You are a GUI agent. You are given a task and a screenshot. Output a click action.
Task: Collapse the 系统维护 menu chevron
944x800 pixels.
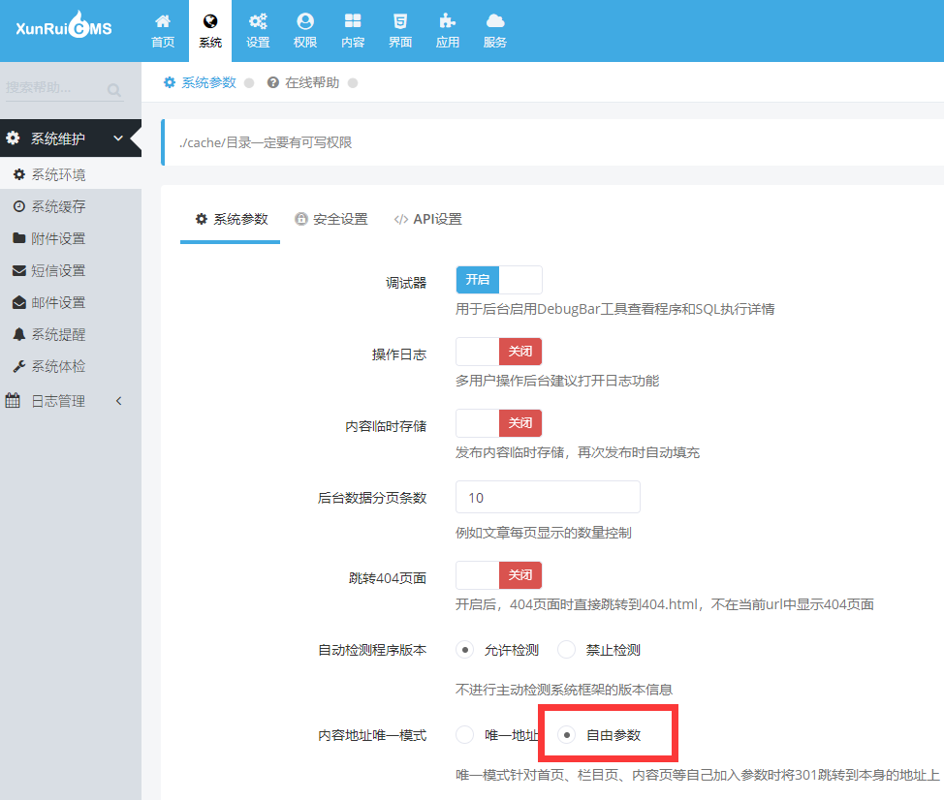[x=118, y=138]
